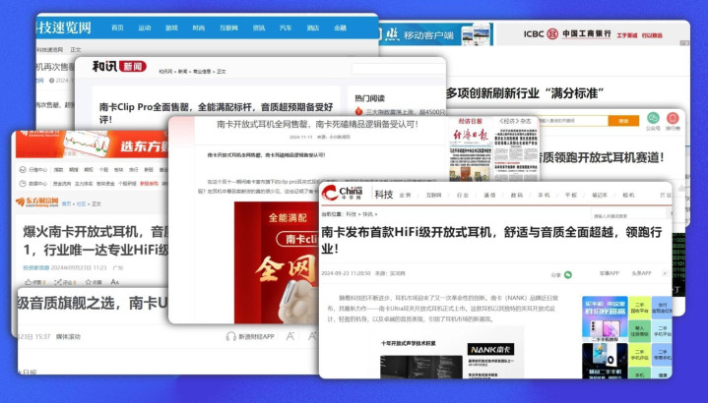Click the 收藏 star icon
Screen dimensions: 708x403
pyautogui.click(x=88, y=282)
